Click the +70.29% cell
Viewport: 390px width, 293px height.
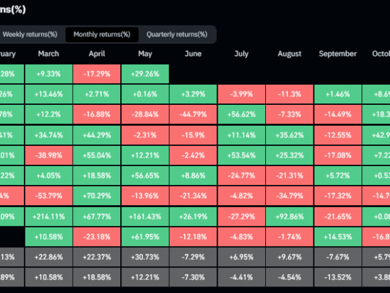[97, 196]
